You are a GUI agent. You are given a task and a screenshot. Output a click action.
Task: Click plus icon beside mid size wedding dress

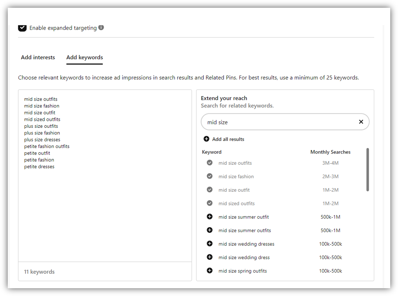pos(210,257)
